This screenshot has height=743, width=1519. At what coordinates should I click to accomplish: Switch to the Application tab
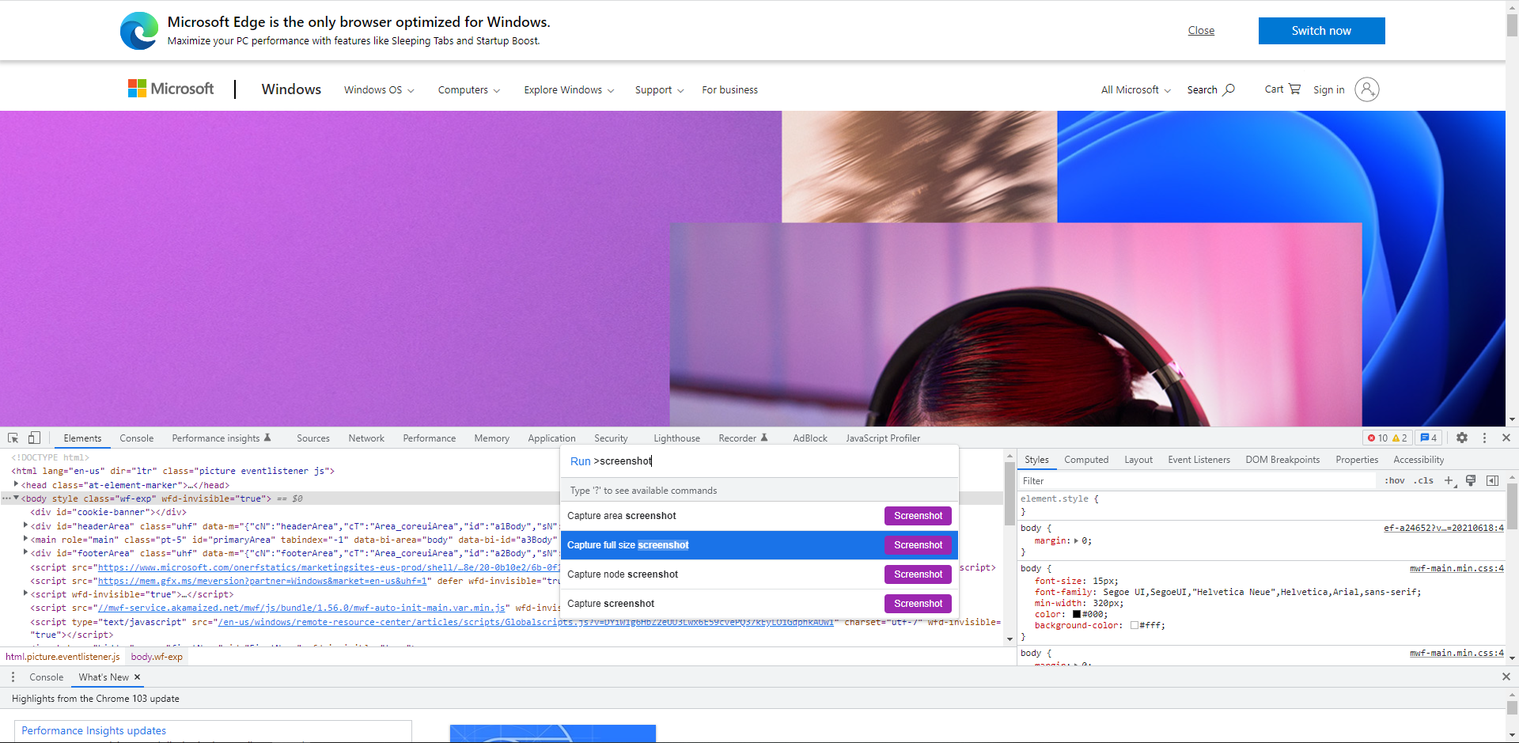551,438
